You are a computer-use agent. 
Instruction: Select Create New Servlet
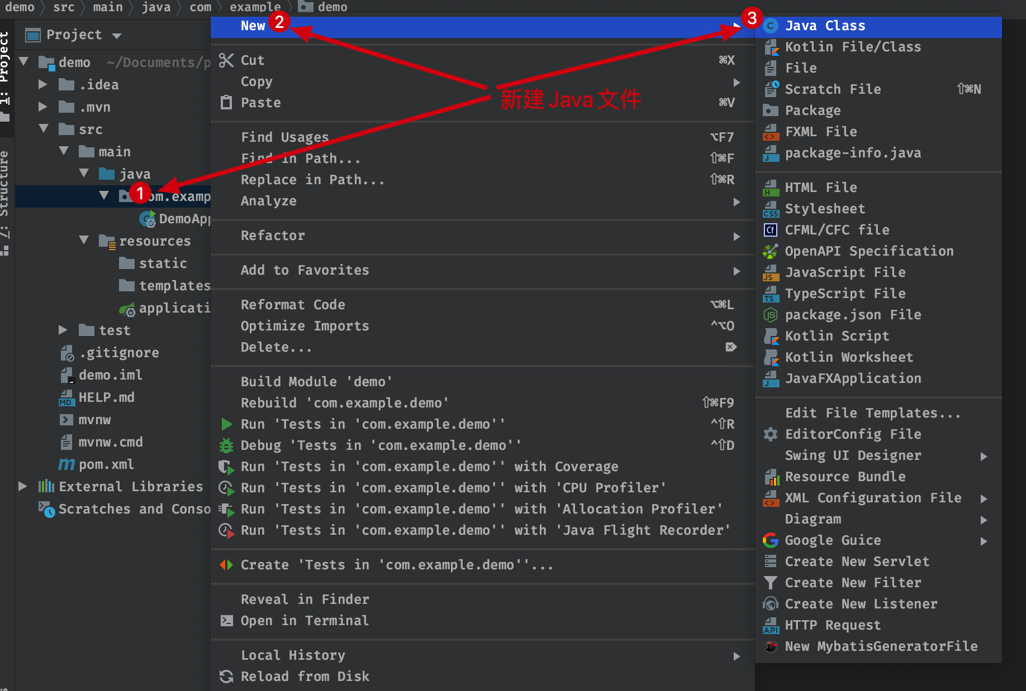(x=878, y=562)
